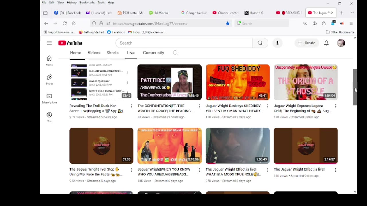Click the search magnifier button
The height and width of the screenshot is (206, 367).
tap(260, 43)
